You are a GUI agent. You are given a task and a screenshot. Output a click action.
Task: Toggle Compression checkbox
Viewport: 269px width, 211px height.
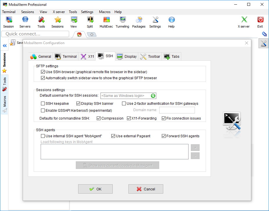[x=98, y=118]
